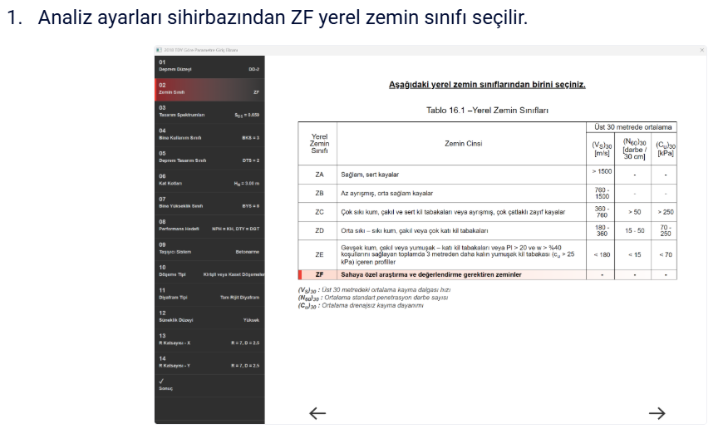Switch to step 04 Bina Kullanım Sınıfı
The width and height of the screenshot is (723, 434).
(x=209, y=134)
